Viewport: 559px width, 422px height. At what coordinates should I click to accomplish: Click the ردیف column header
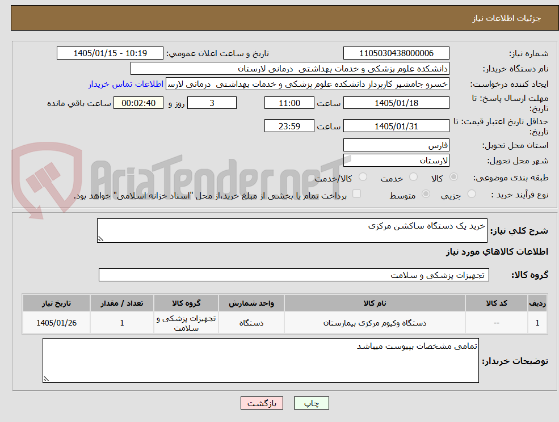537,303
